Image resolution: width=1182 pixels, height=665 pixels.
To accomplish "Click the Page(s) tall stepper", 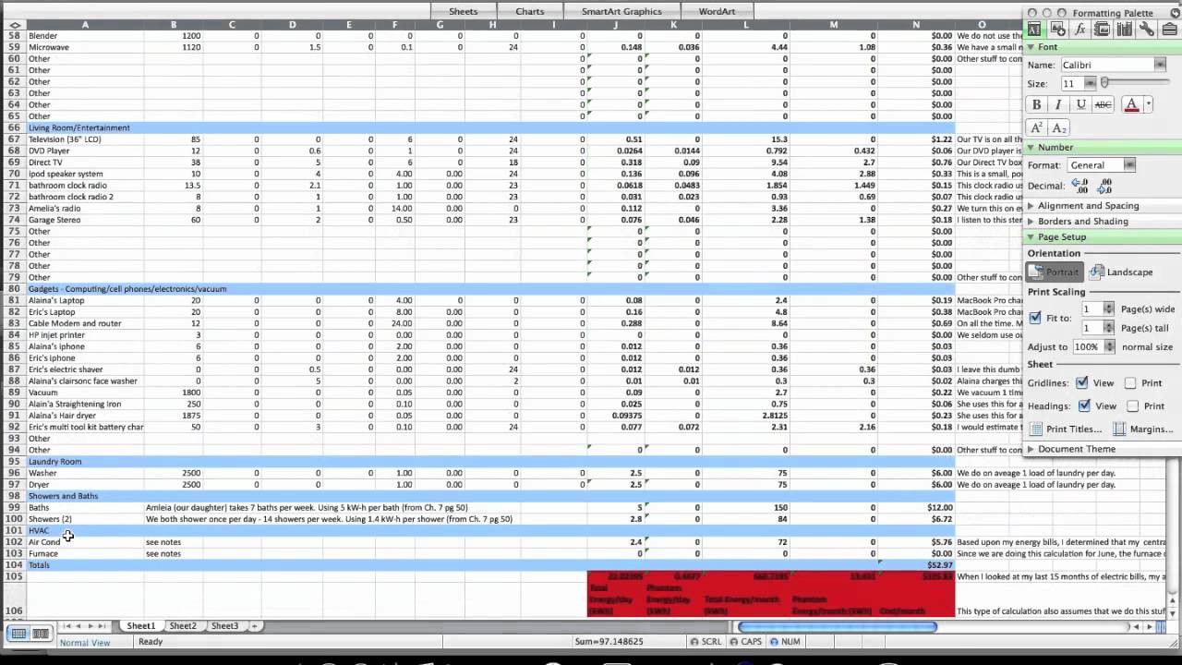I will click(x=1109, y=328).
